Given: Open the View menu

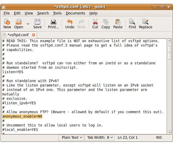Looking at the screenshot, I should coord(29,13).
